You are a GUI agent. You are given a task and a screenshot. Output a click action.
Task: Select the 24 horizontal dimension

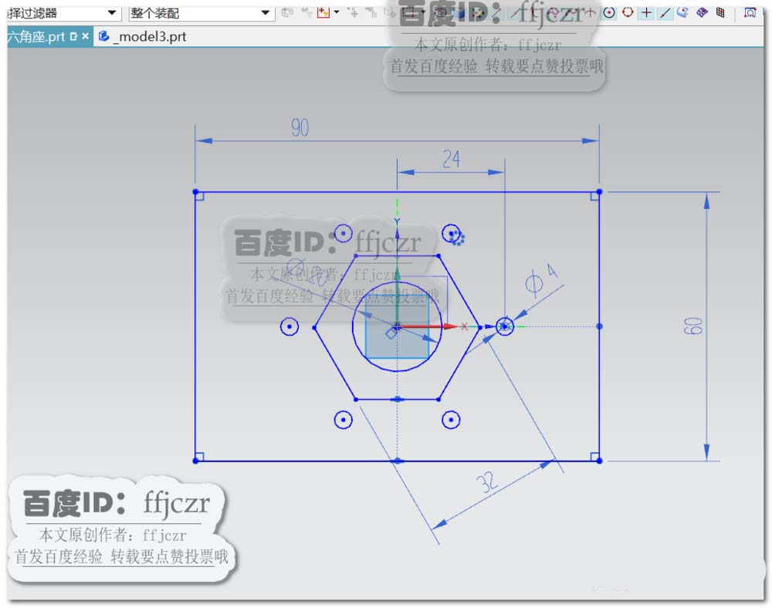coord(451,160)
